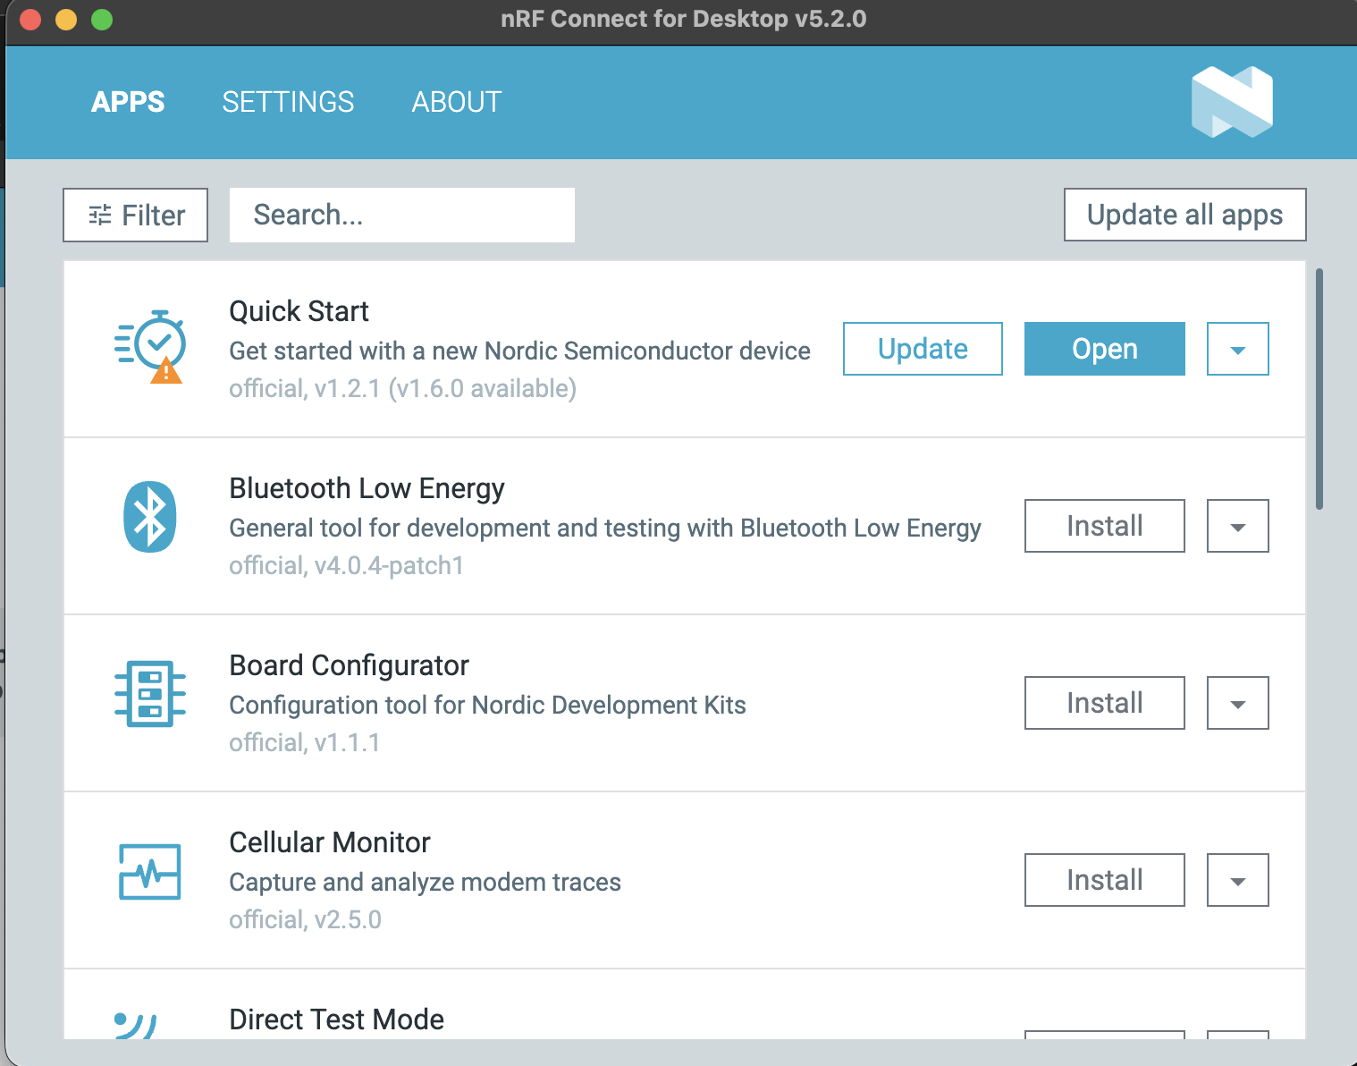Open the SETTINGS tab

tap(288, 102)
